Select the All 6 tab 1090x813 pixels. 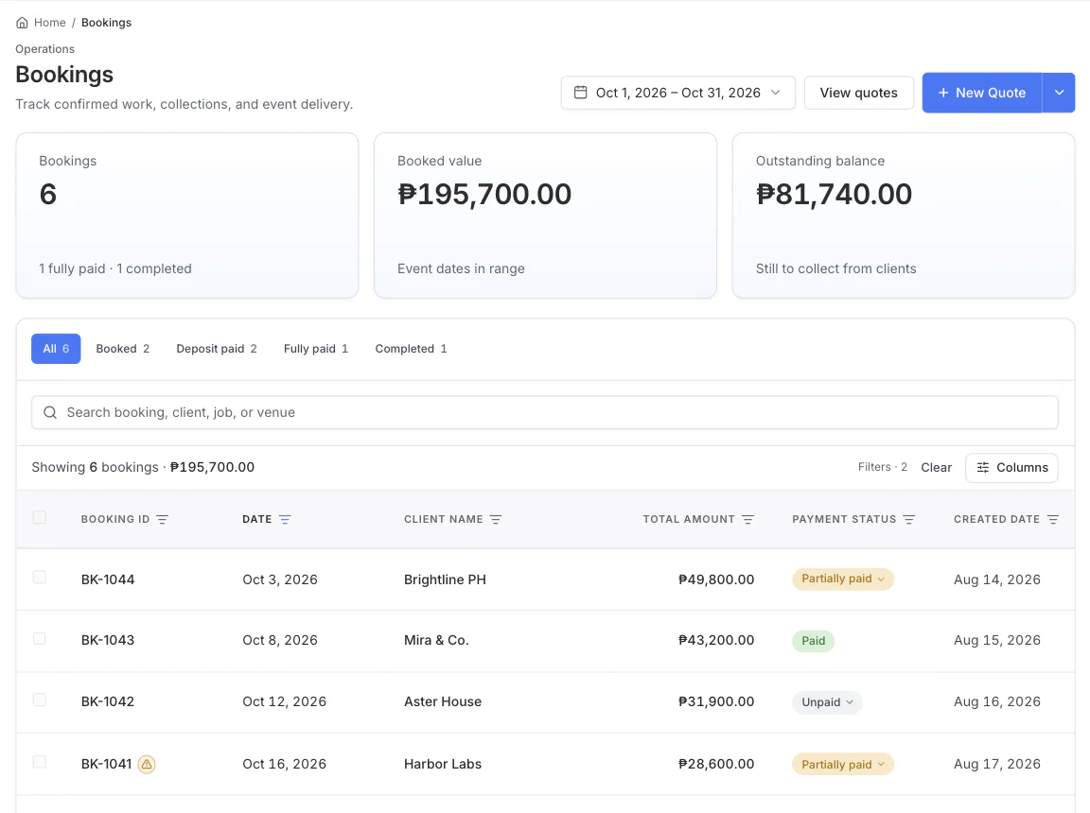click(56, 349)
